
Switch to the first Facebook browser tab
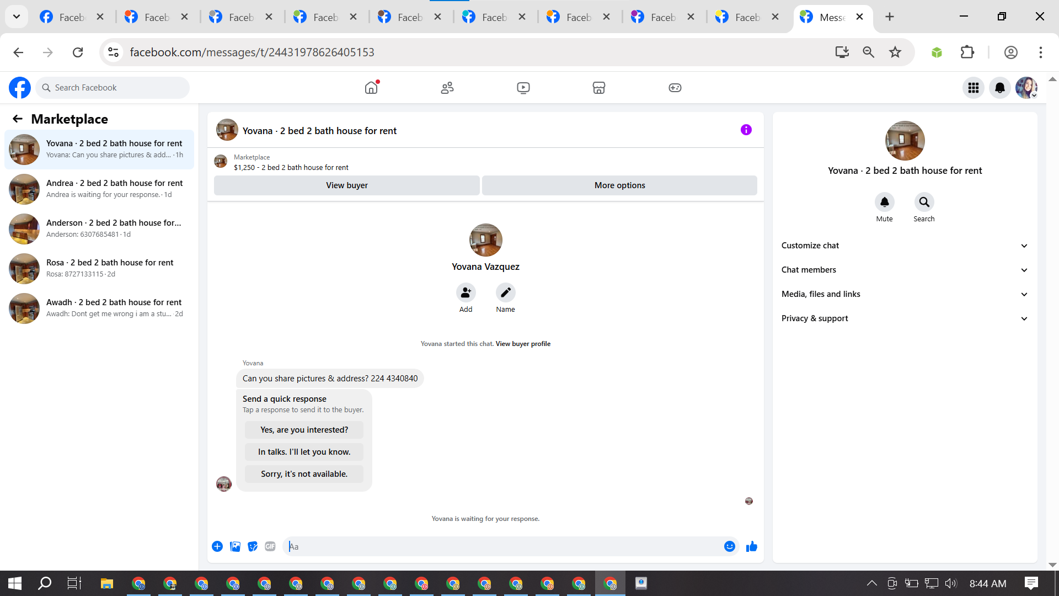72,17
